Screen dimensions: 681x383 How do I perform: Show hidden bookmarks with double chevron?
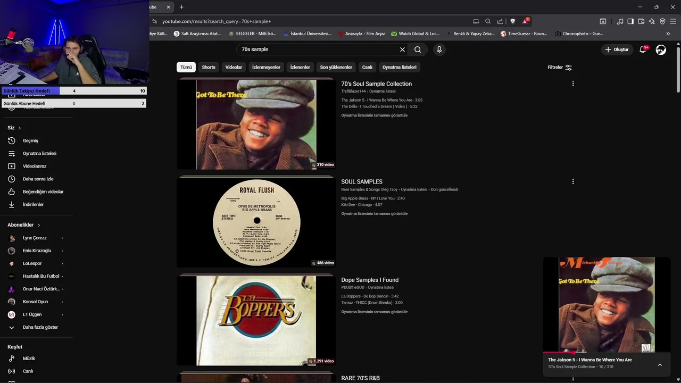click(x=668, y=34)
